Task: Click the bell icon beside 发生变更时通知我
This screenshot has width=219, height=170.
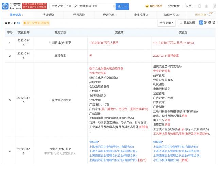Action: (24, 23)
